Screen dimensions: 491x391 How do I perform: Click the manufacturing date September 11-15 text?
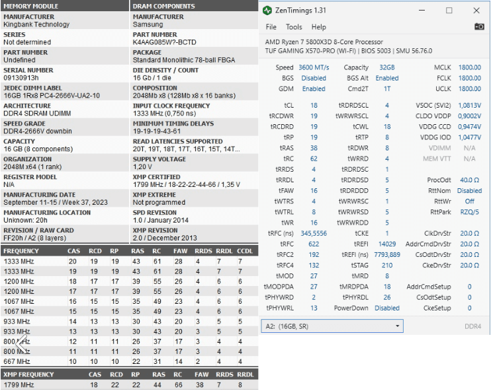point(56,203)
